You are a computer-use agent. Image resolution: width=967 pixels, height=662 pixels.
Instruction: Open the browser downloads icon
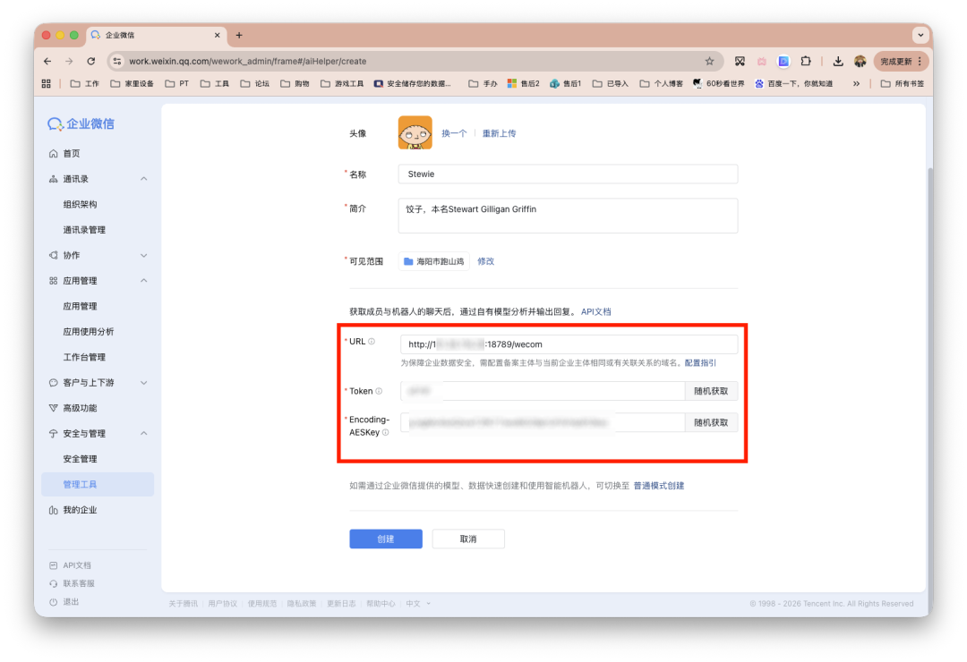pos(837,61)
